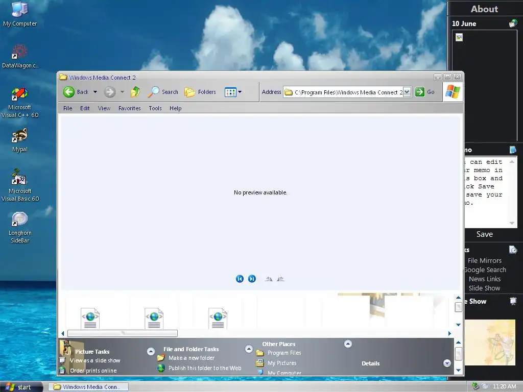Open the DataWagon shortcut on desktop
523x392 pixels.
point(20,56)
